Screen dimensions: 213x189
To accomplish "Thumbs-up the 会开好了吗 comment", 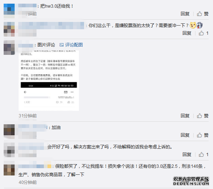I will pyautogui.click(x=201, y=155).
